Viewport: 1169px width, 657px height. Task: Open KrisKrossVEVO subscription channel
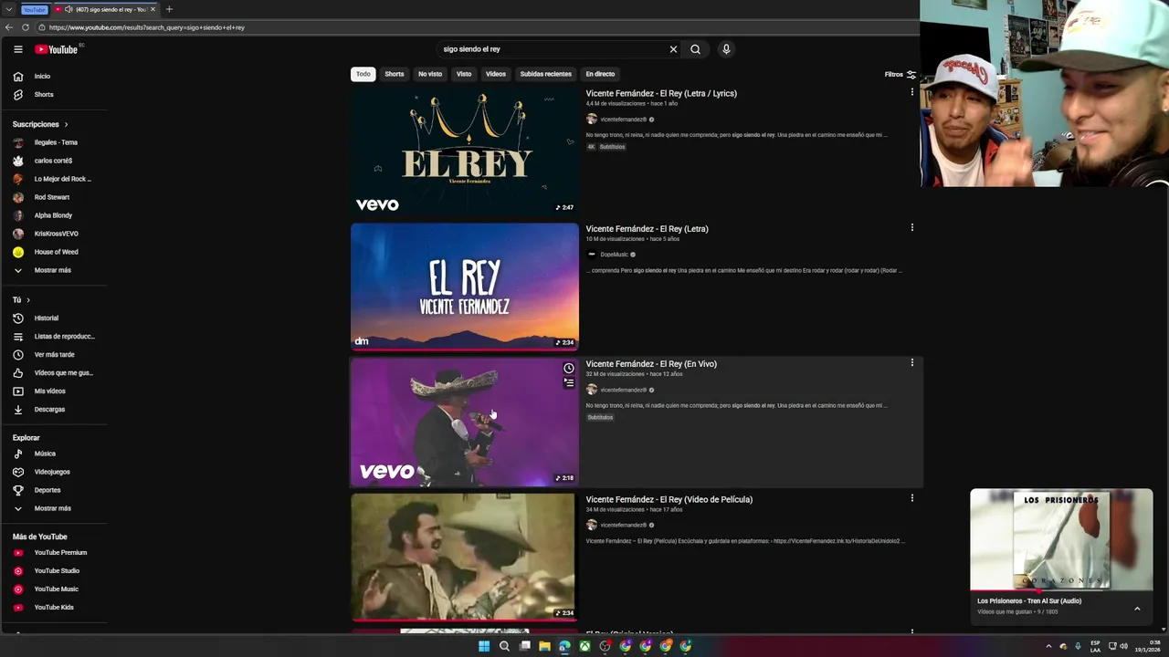(x=54, y=234)
